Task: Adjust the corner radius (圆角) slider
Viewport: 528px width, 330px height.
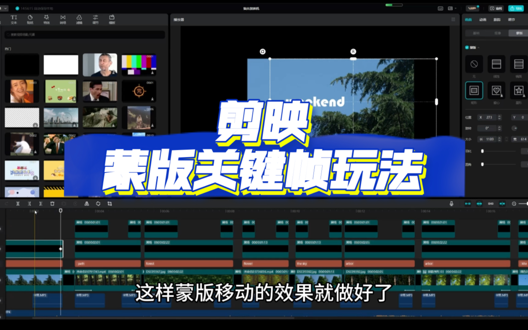Action: coord(499,164)
